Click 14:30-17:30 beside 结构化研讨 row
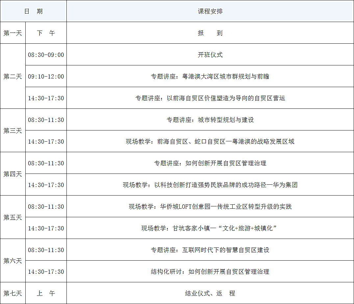Screen dimensions: 354x304 46,271
